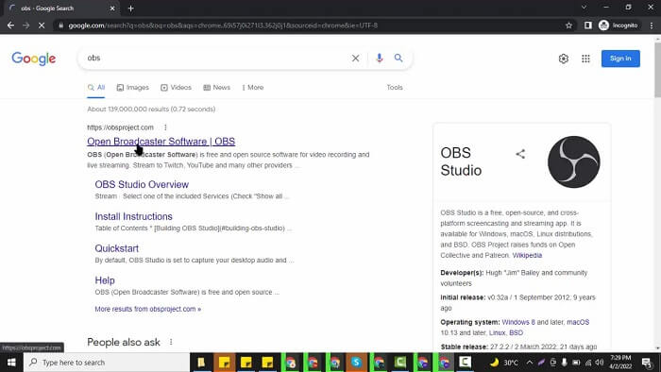661x372 pixels.
Task: Open People also ask options menu
Action: pyautogui.click(x=171, y=342)
